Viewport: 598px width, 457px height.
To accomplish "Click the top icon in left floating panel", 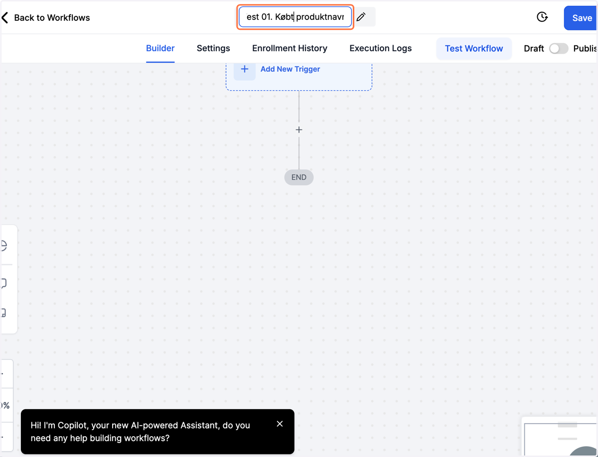I will coord(4,246).
